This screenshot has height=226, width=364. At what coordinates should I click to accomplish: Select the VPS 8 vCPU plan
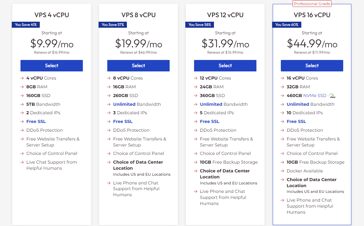[138, 66]
